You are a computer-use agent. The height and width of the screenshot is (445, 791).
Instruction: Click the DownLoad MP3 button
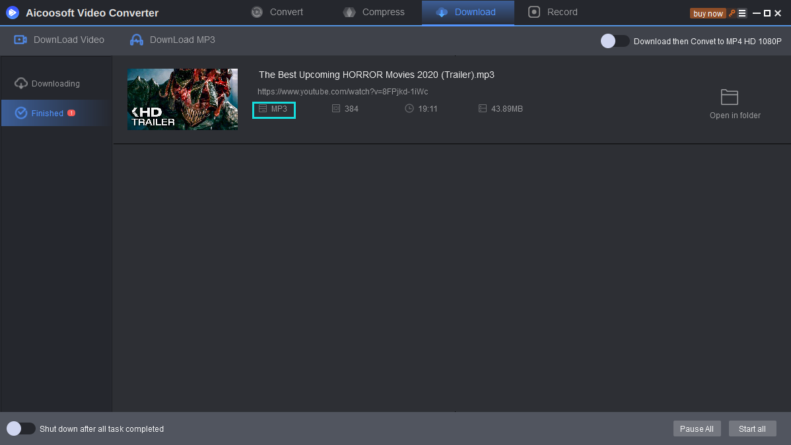pos(172,40)
